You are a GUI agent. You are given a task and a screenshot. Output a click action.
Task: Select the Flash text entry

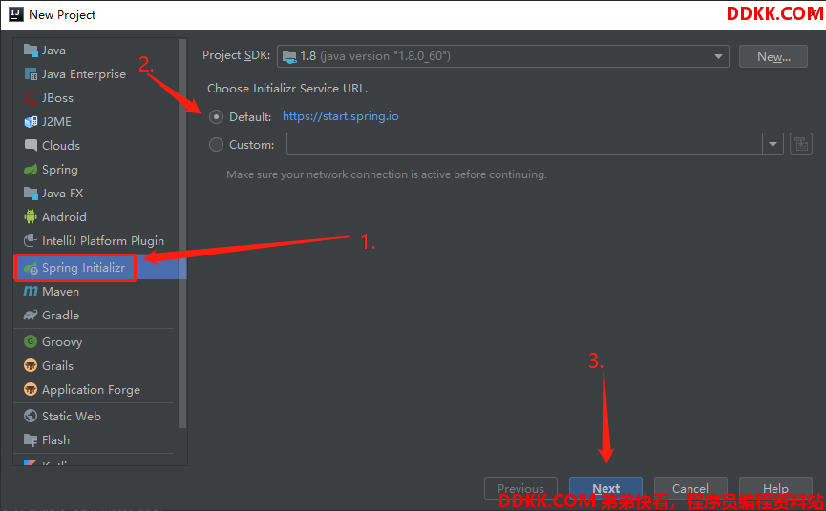click(55, 440)
